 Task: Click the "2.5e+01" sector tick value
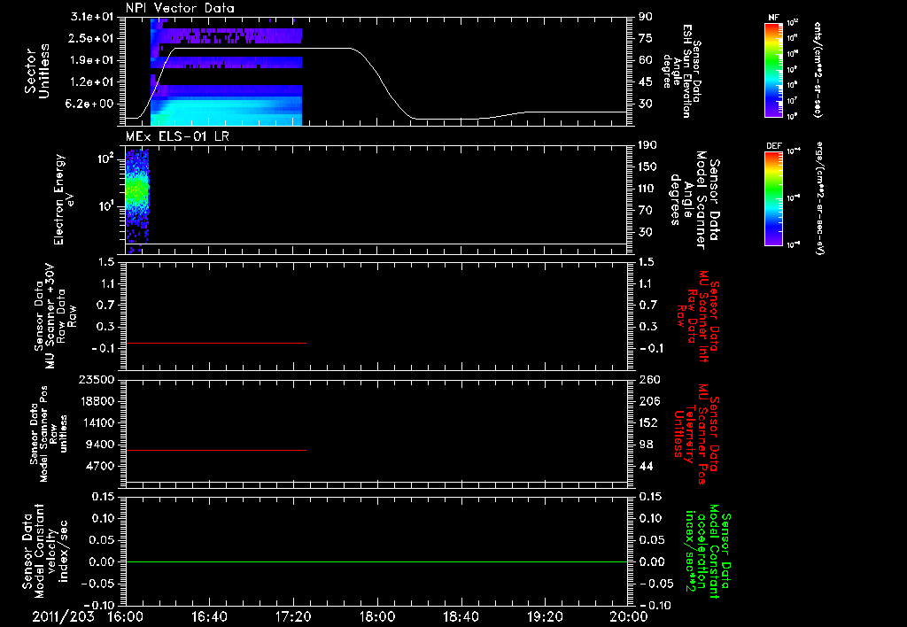coord(92,38)
